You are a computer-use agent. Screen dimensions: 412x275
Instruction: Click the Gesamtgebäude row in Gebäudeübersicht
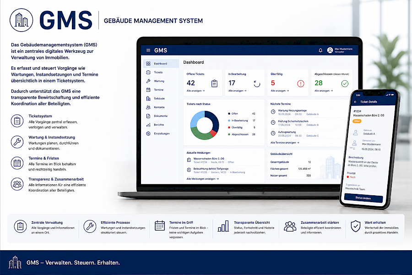click(x=291, y=162)
